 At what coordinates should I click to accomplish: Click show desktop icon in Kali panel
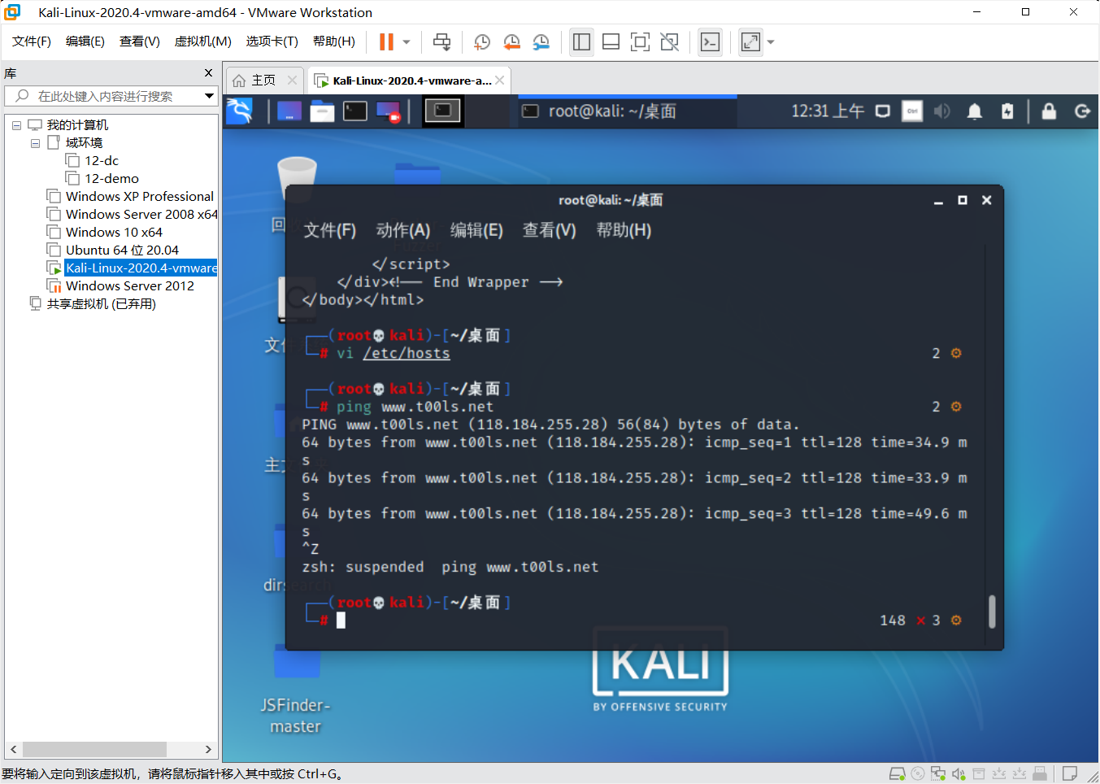pyautogui.click(x=289, y=111)
